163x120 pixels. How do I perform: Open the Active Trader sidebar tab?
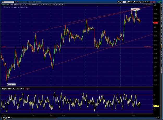pos(161,28)
